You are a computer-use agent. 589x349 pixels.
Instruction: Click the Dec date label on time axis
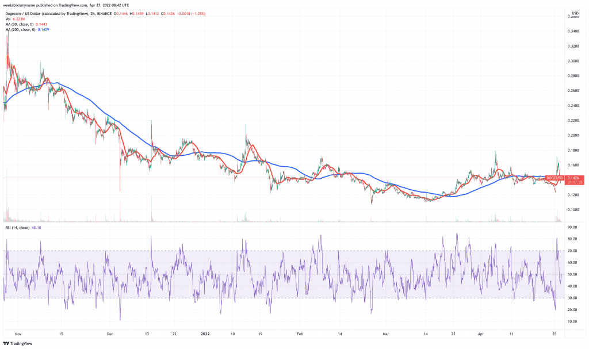(110, 333)
